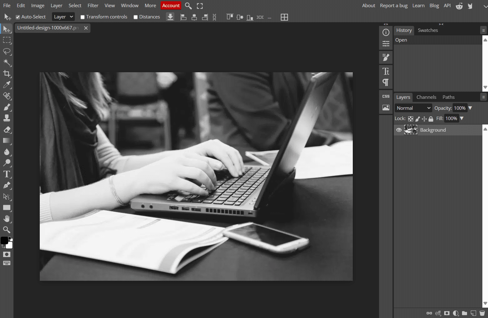Click the Report a bug link
Viewport: 488px width, 318px height.
393,5
